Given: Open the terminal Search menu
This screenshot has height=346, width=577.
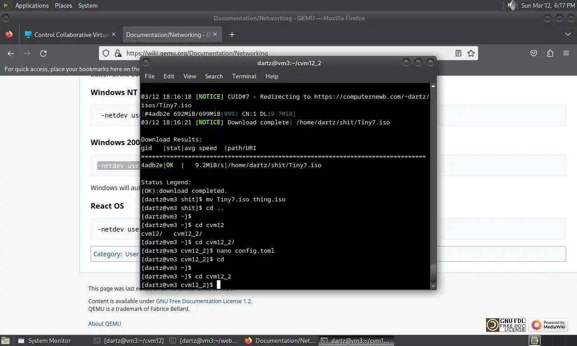Looking at the screenshot, I should click(x=214, y=76).
